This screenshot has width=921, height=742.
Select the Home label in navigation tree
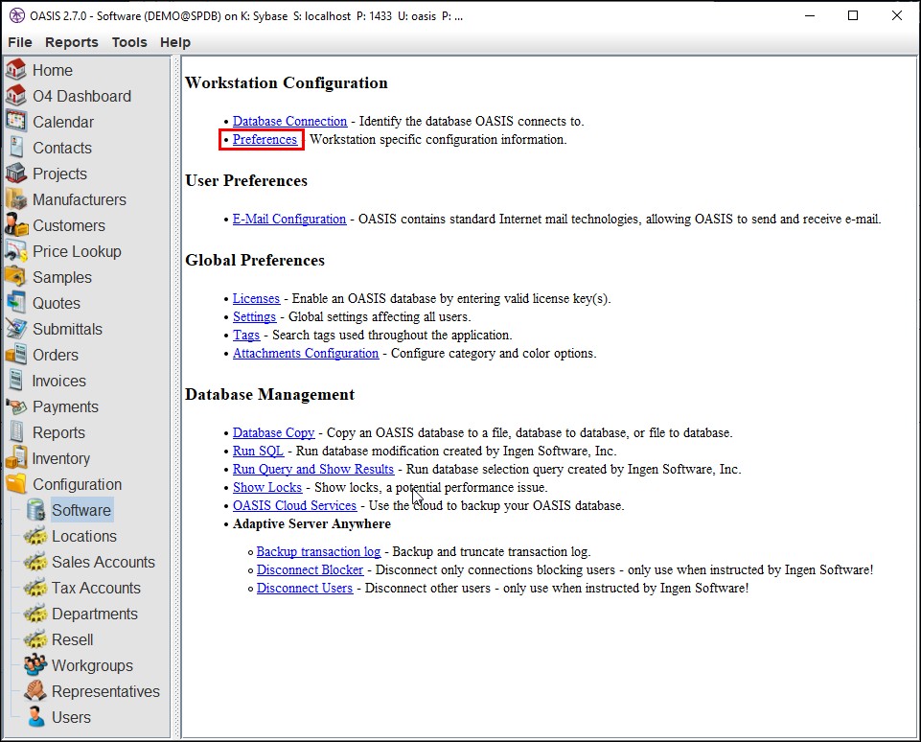[x=53, y=71]
